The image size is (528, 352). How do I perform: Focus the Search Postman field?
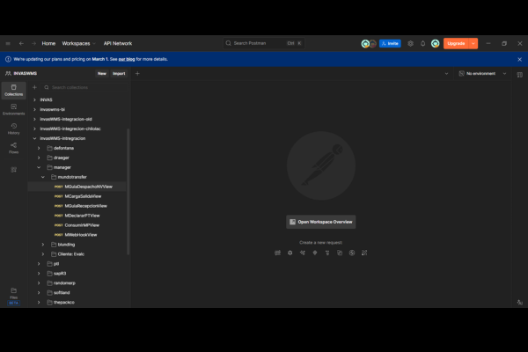coord(264,43)
